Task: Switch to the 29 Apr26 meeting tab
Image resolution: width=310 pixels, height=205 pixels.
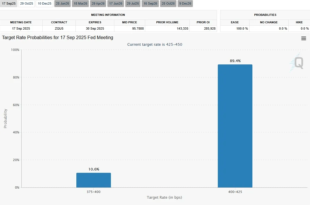Action: click(x=98, y=4)
